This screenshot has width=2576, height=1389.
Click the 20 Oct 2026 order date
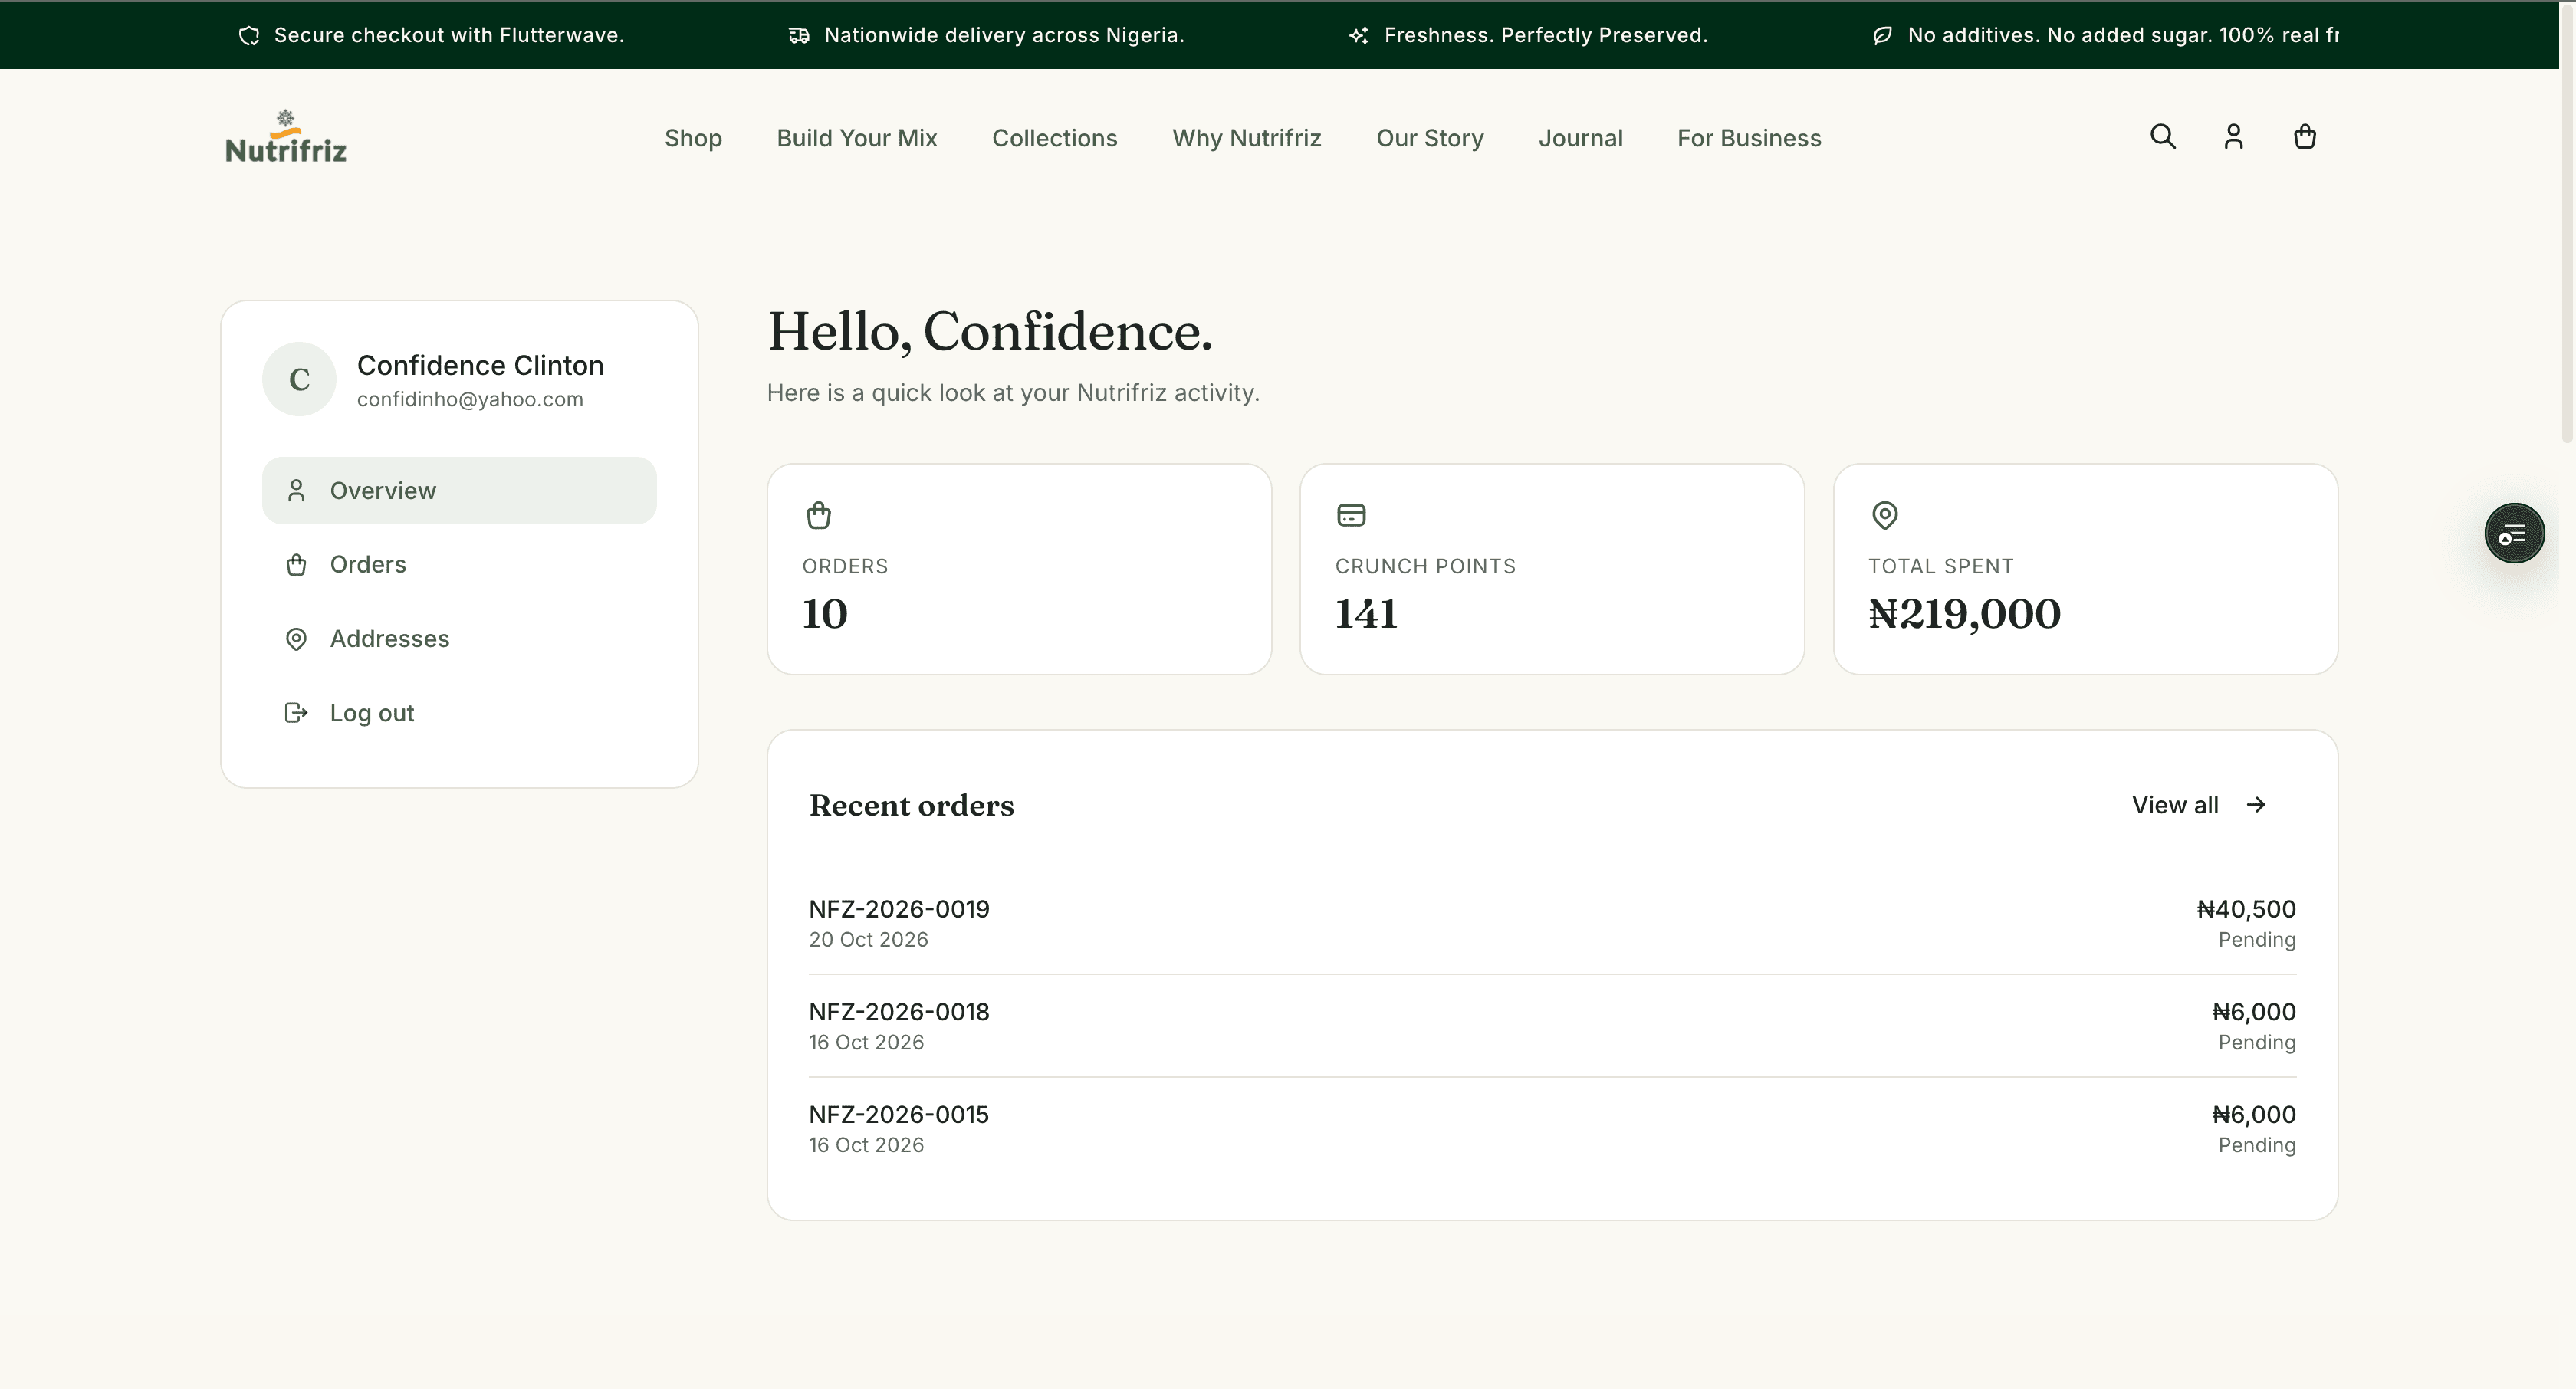(868, 940)
